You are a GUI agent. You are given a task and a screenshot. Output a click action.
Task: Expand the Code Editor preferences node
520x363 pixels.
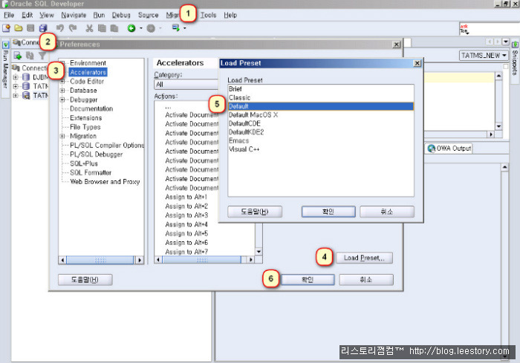[62, 82]
